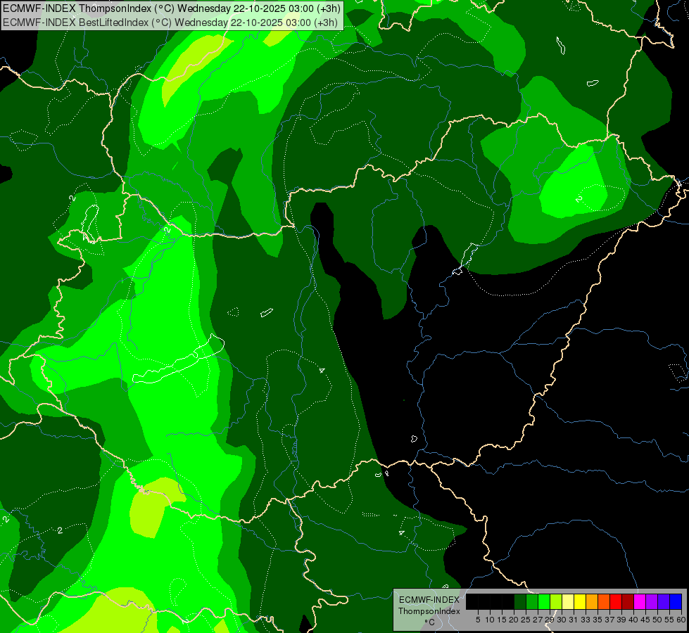Click legend tick label 5
This screenshot has height=633, width=689.
[x=478, y=620]
